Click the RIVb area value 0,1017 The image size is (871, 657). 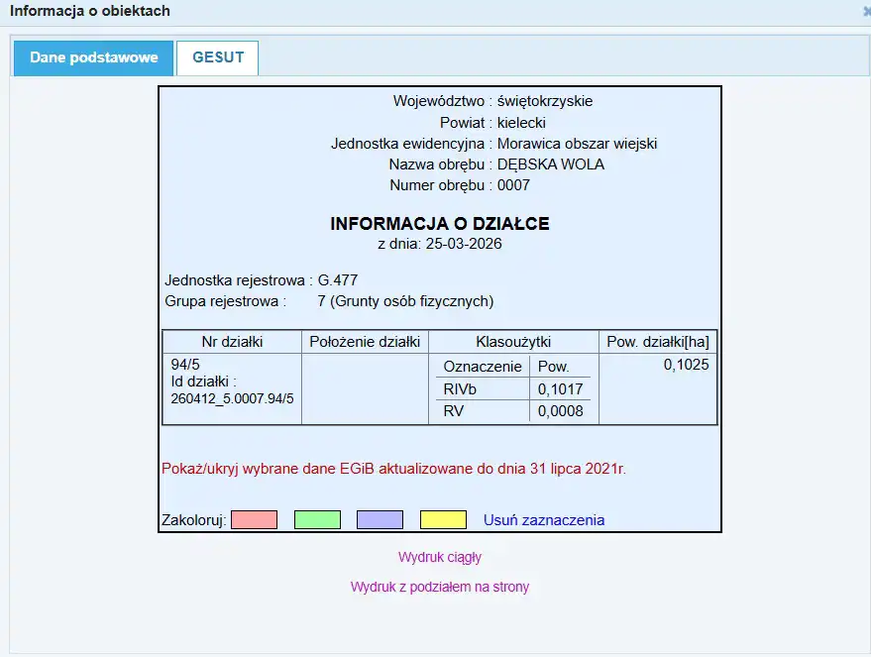pos(560,389)
